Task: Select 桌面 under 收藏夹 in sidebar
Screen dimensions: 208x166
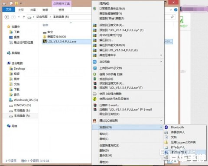Action: point(16,37)
